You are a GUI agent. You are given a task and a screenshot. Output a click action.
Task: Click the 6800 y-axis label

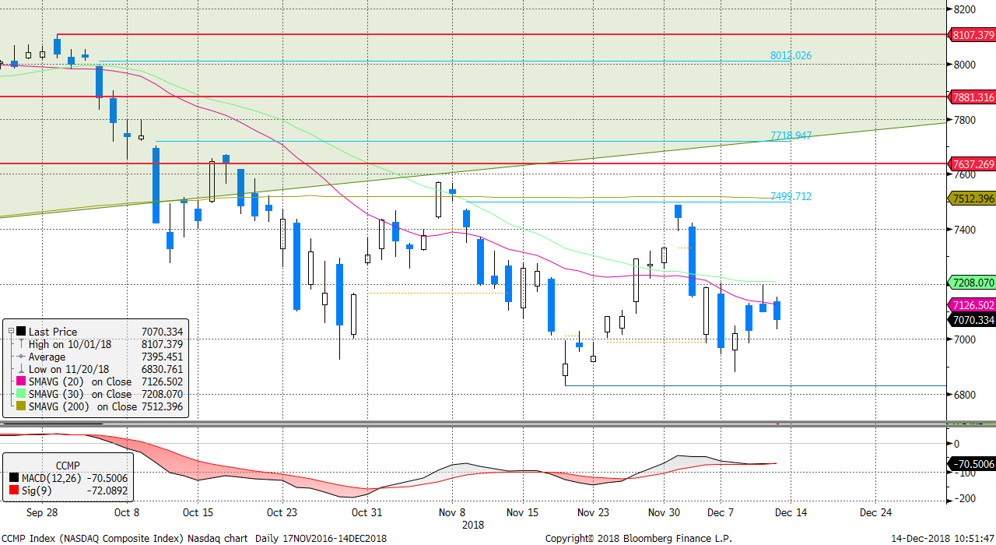[x=965, y=395]
